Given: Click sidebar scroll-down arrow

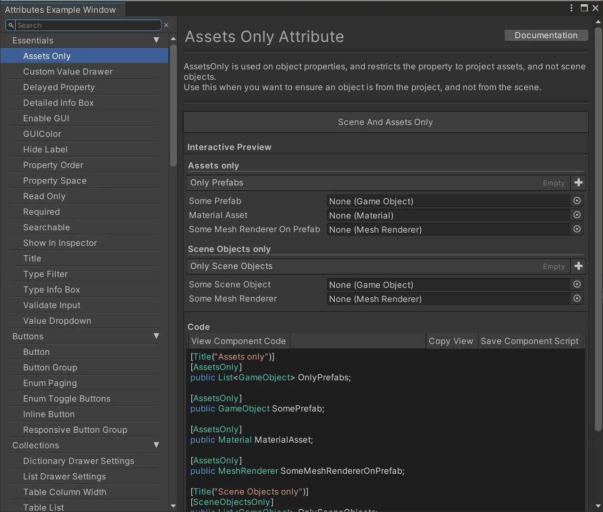Looking at the screenshot, I should tap(173, 506).
